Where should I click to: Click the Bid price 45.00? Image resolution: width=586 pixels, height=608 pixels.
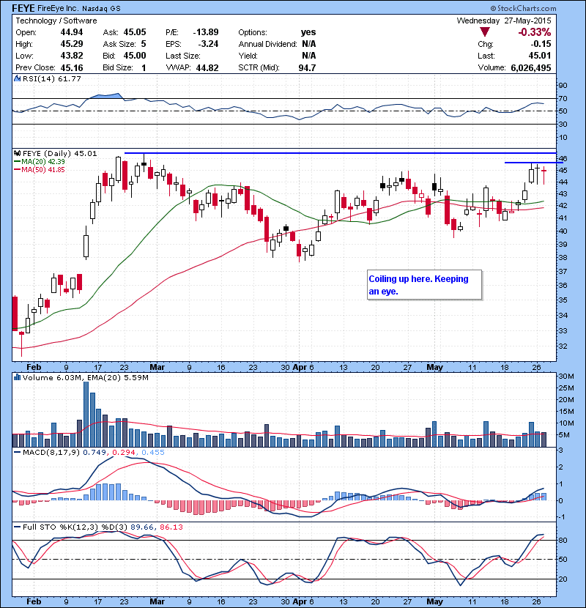pos(135,56)
